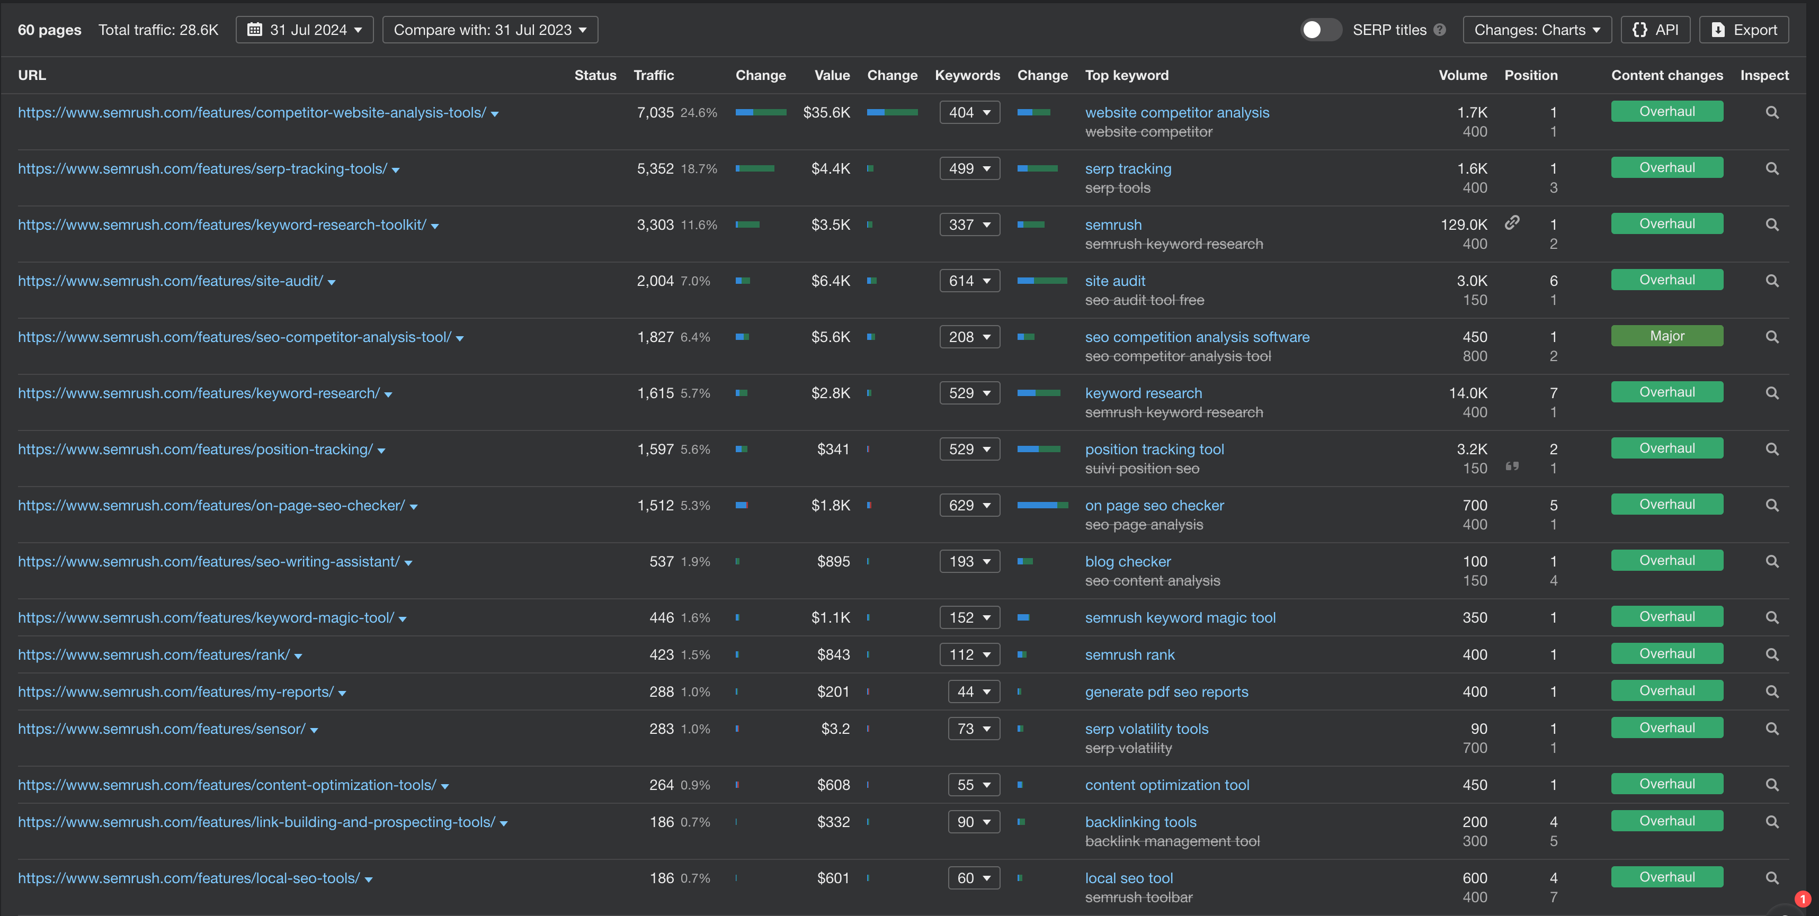The width and height of the screenshot is (1819, 916).
Task: Click calendar icon in date picker
Action: pyautogui.click(x=255, y=30)
